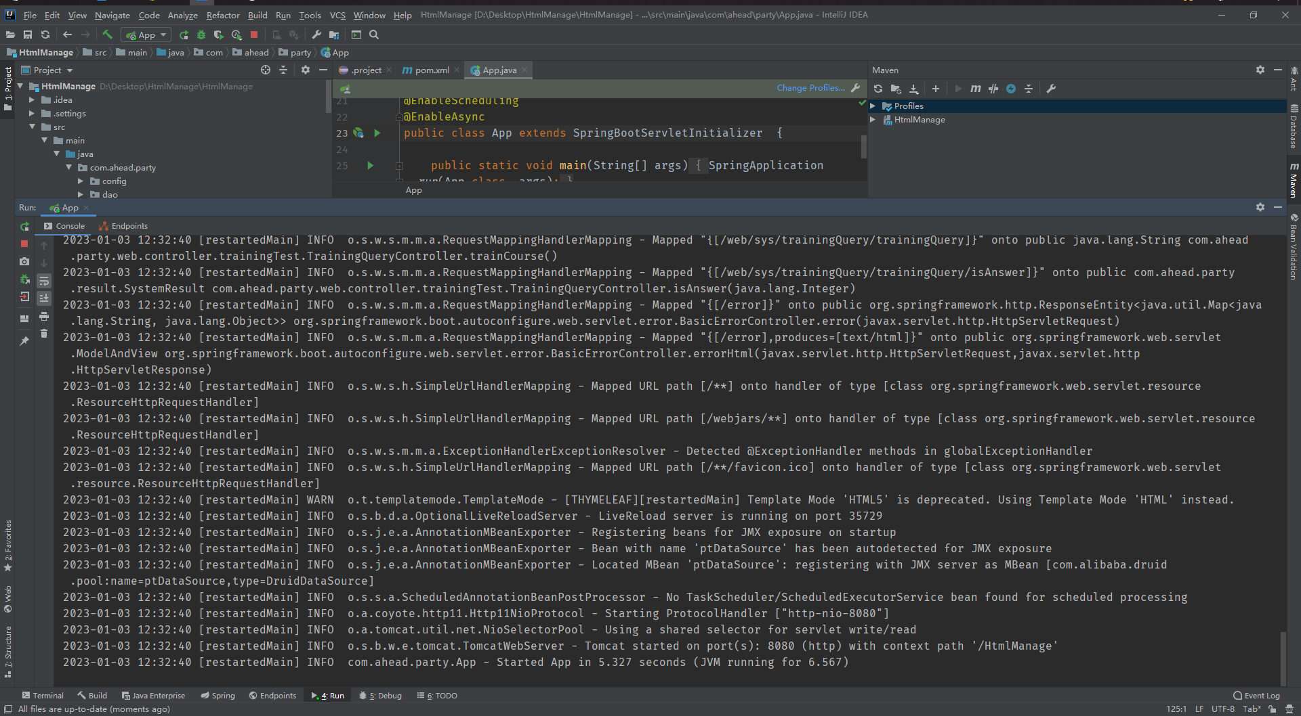The height and width of the screenshot is (716, 1301).
Task: Reload All Maven Projects
Action: (x=877, y=89)
